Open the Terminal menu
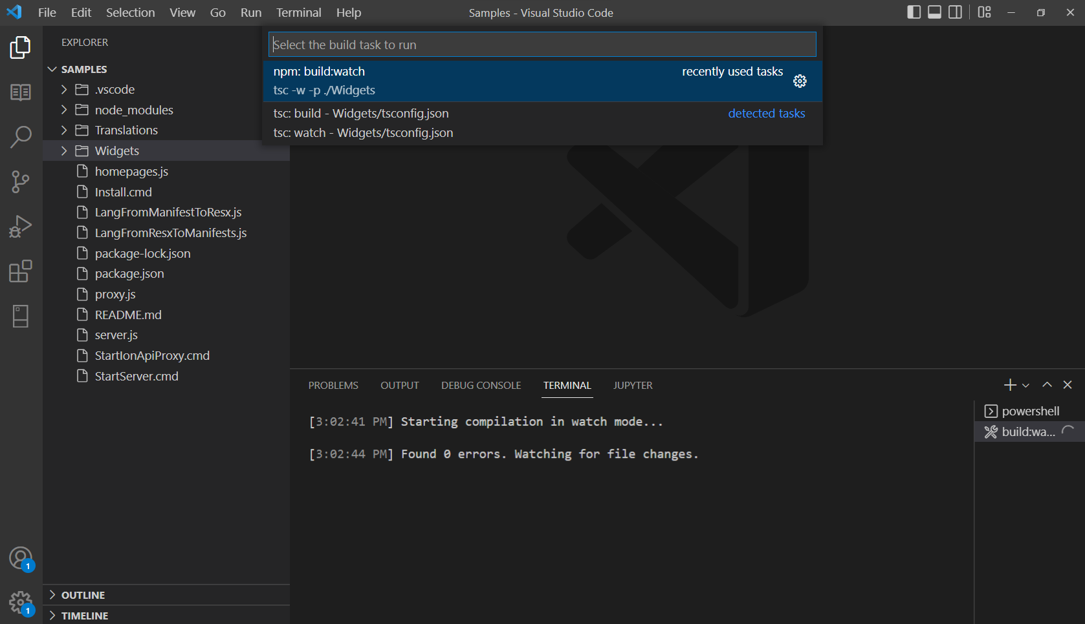Screen dimensions: 1085x624 coord(299,12)
